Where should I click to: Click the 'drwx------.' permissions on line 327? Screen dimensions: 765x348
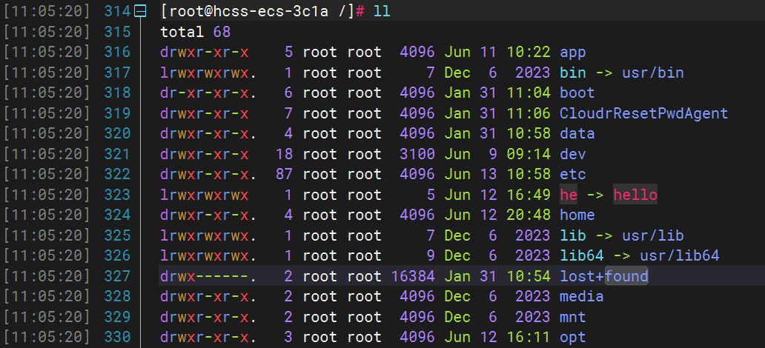(x=209, y=276)
